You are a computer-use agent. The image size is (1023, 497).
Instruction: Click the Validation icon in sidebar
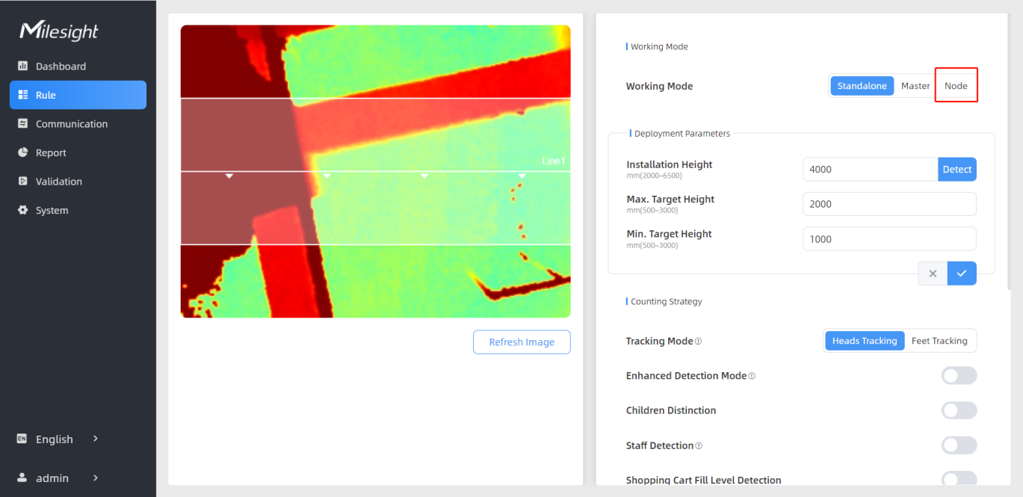(x=22, y=182)
